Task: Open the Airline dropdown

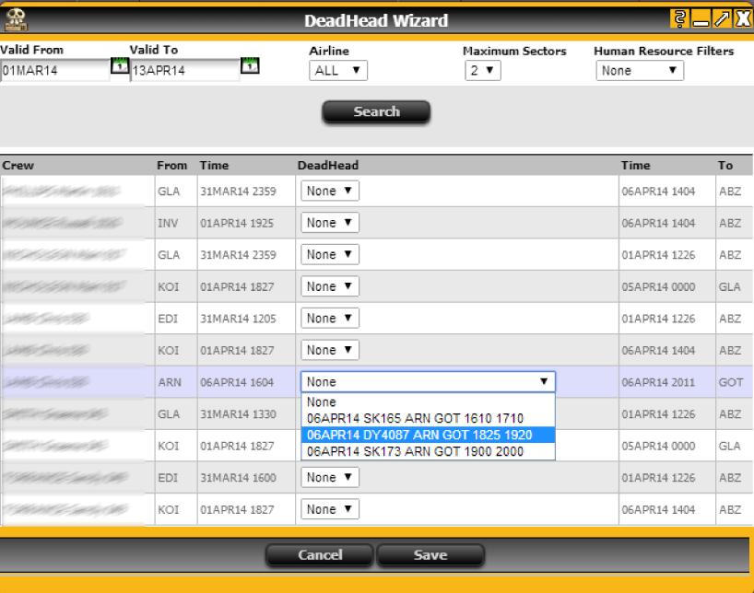Action: pos(338,71)
